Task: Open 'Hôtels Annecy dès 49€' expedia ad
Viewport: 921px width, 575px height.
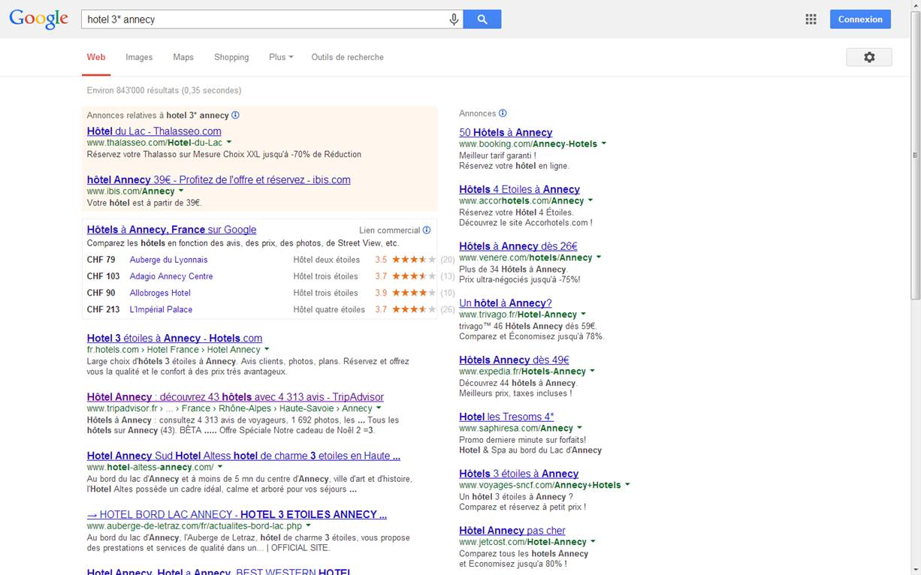Action: click(x=514, y=360)
